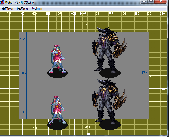Click the top ruler label 550
169x137 pixels.
coord(60,13)
